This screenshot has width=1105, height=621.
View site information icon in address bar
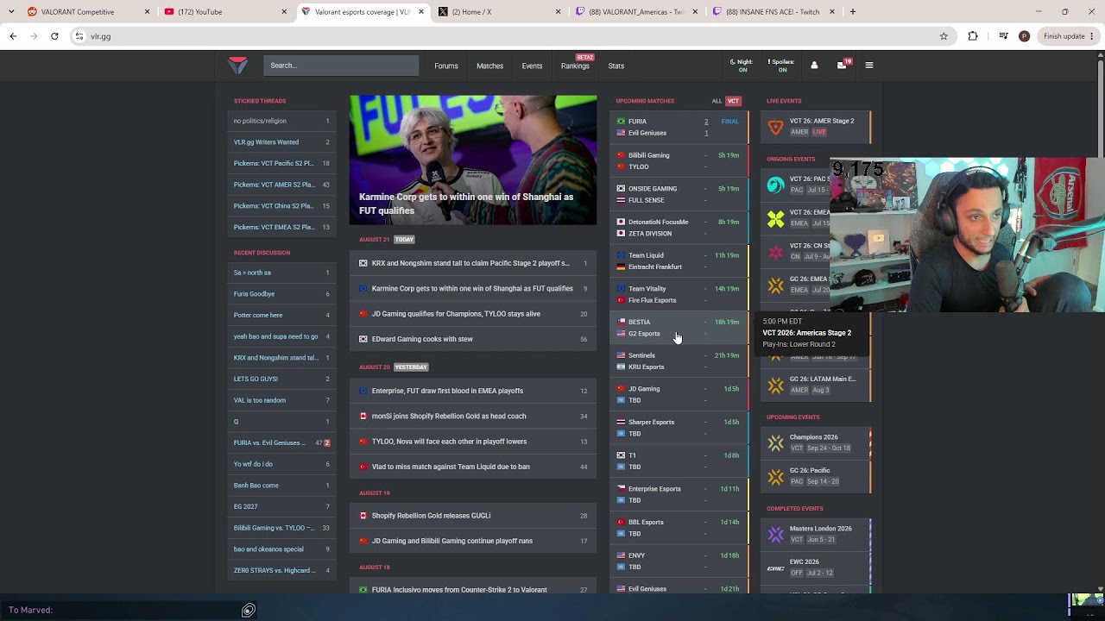tap(79, 36)
